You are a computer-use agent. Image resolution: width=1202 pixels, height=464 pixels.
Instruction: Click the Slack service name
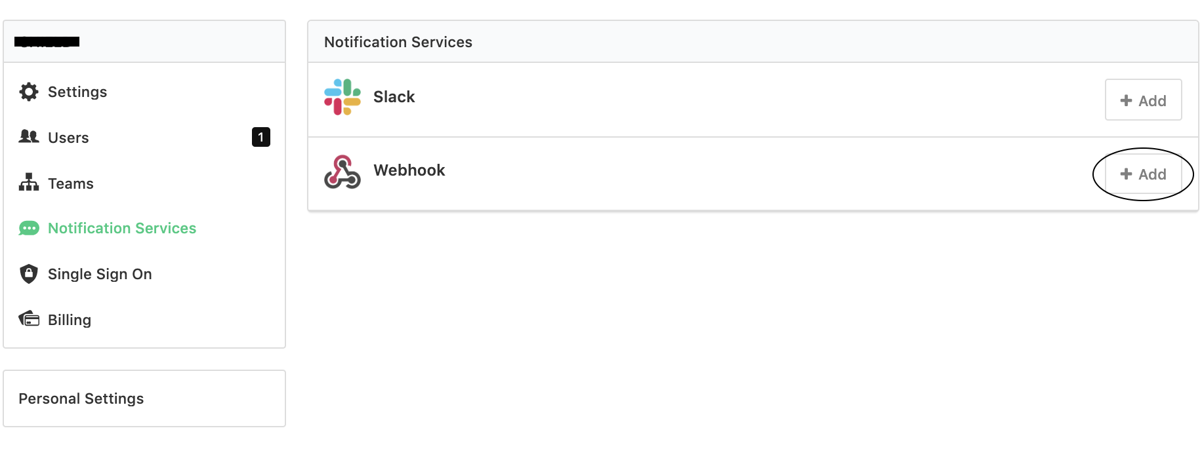click(x=394, y=97)
